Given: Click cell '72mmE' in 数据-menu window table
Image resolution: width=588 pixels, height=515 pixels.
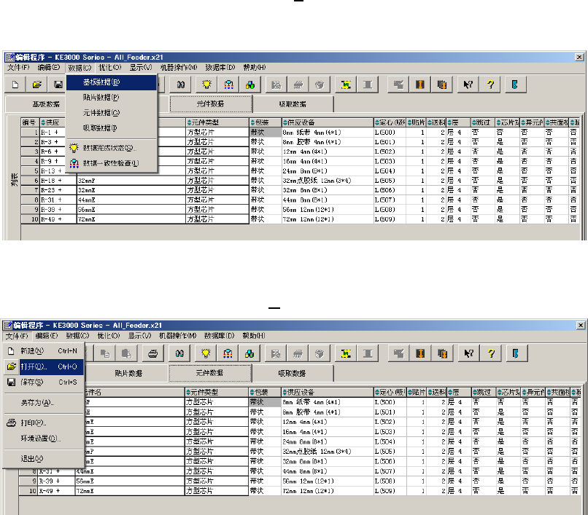Looking at the screenshot, I should point(131,219).
